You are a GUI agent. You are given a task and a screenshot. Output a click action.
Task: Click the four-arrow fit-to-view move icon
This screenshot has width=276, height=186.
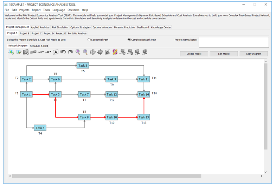[x=92, y=52]
